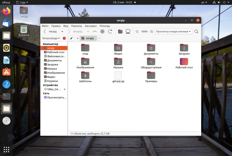Expand the Back history dropdown arrow
Screen dimensions: 232x156
[x=62, y=31]
